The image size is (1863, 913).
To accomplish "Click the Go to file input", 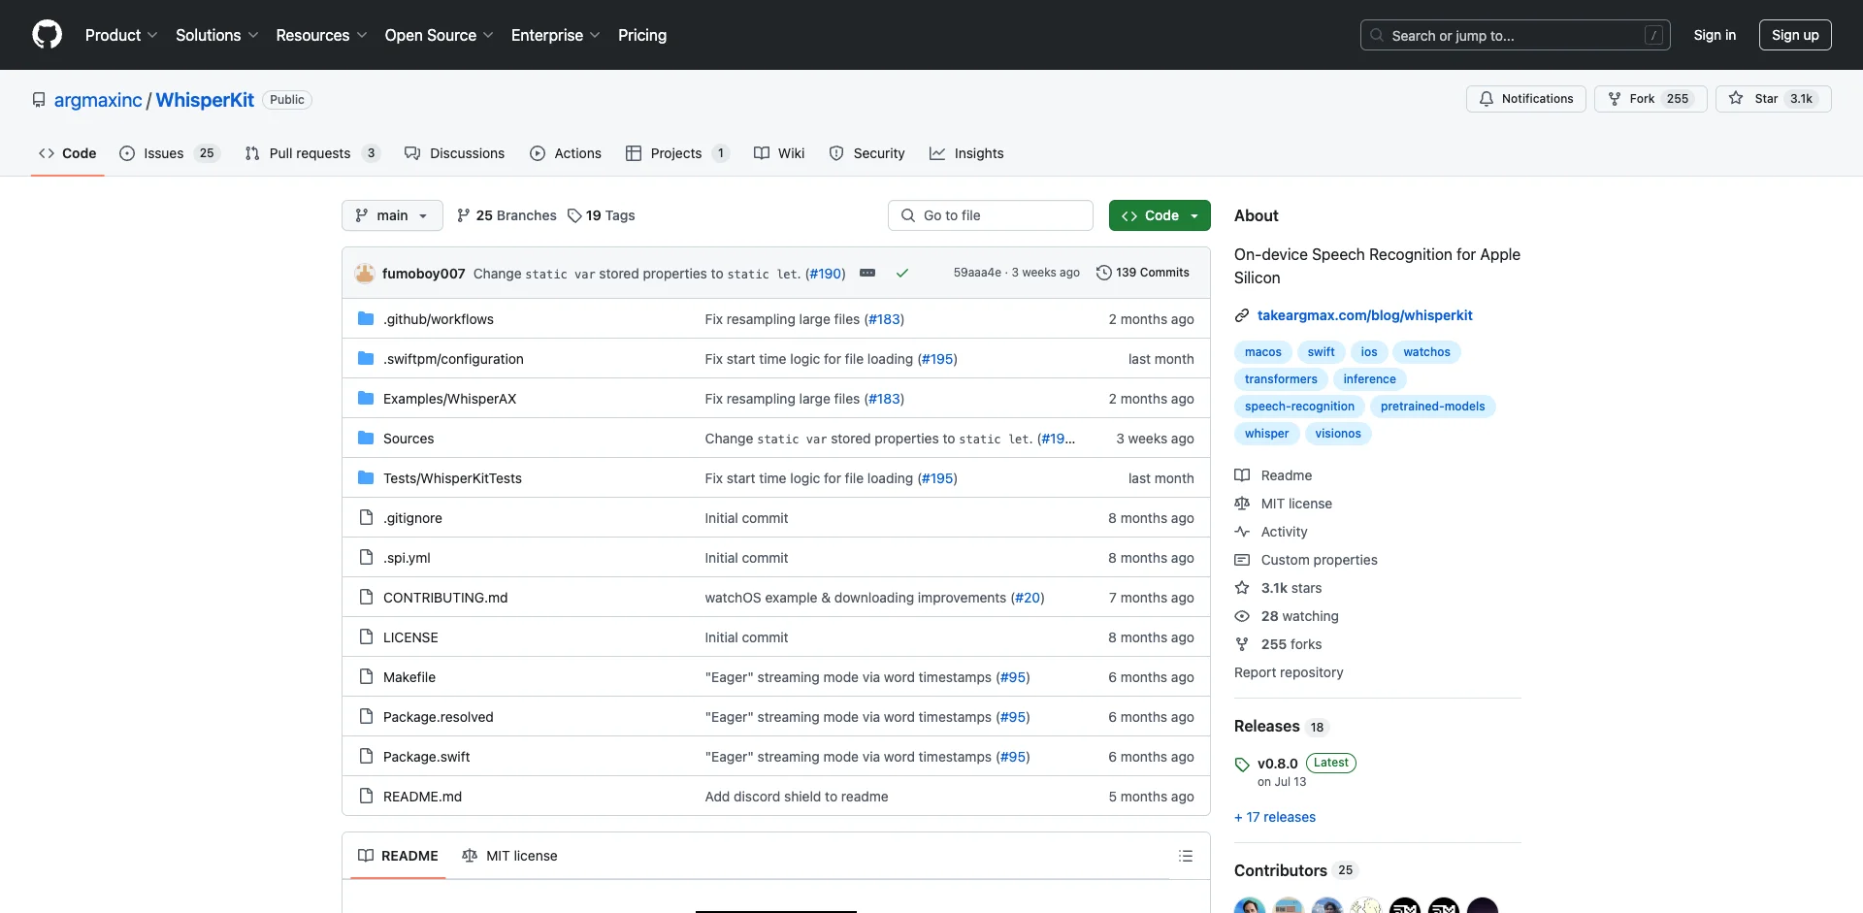I will [x=991, y=215].
